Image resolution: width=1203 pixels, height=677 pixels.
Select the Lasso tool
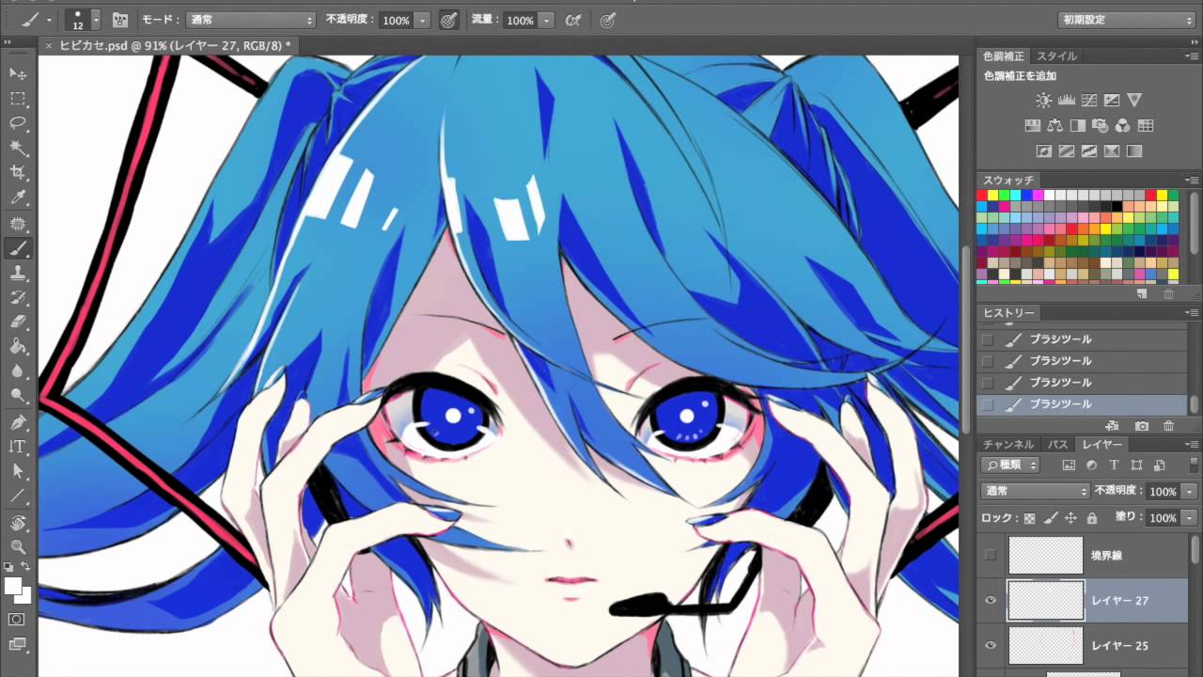pos(18,123)
